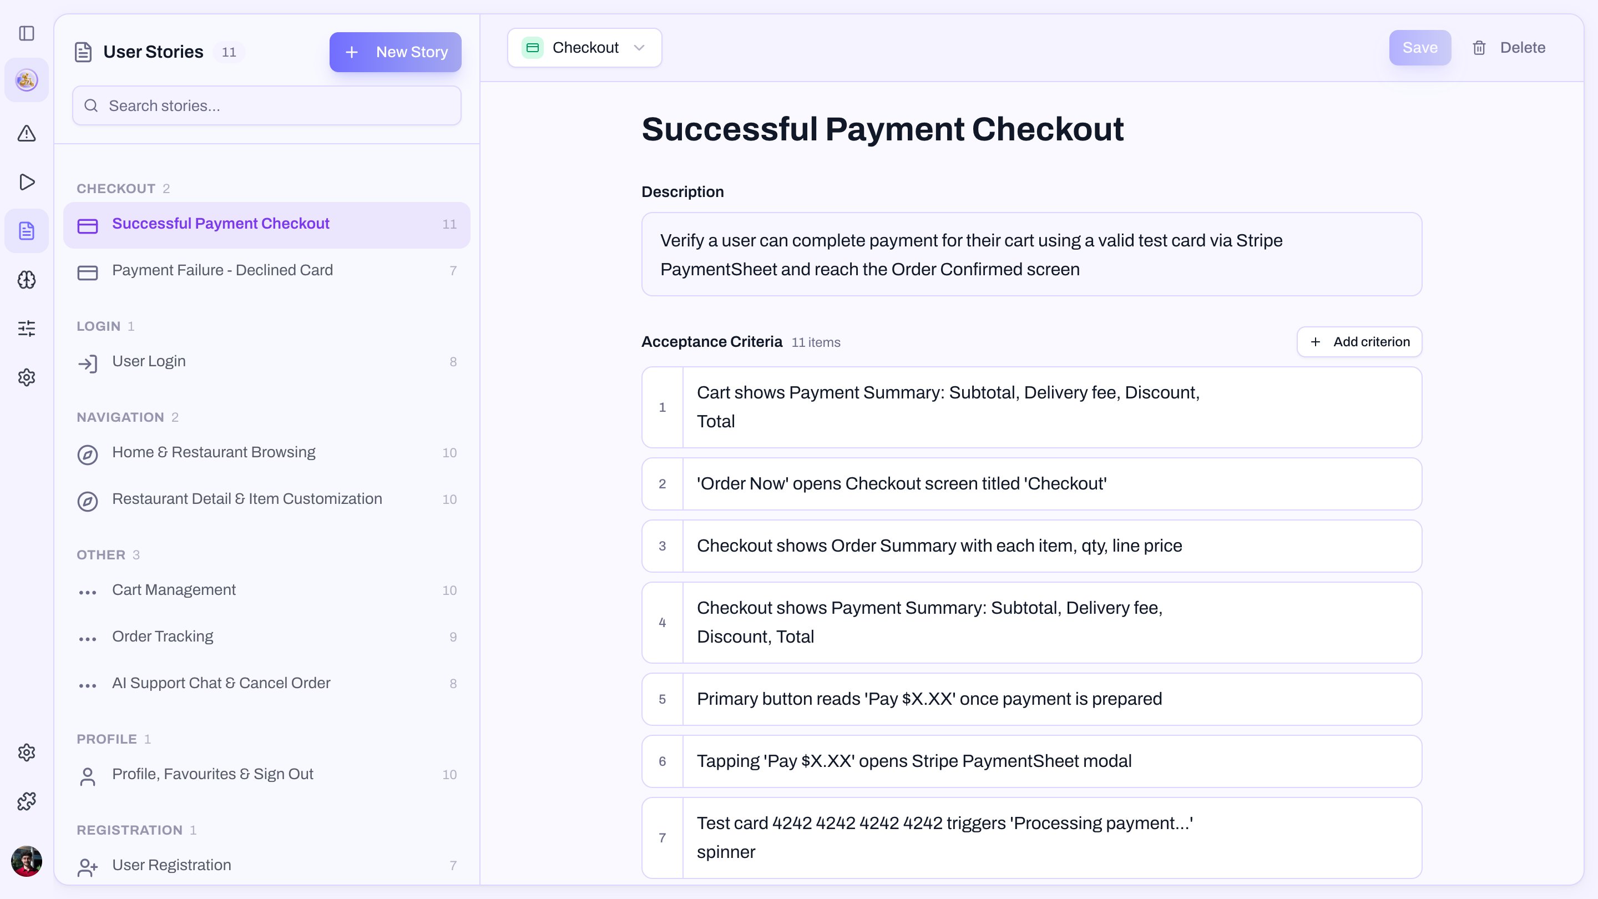The width and height of the screenshot is (1598, 899).
Task: Click the add-user icon for User Registration
Action: click(x=88, y=867)
